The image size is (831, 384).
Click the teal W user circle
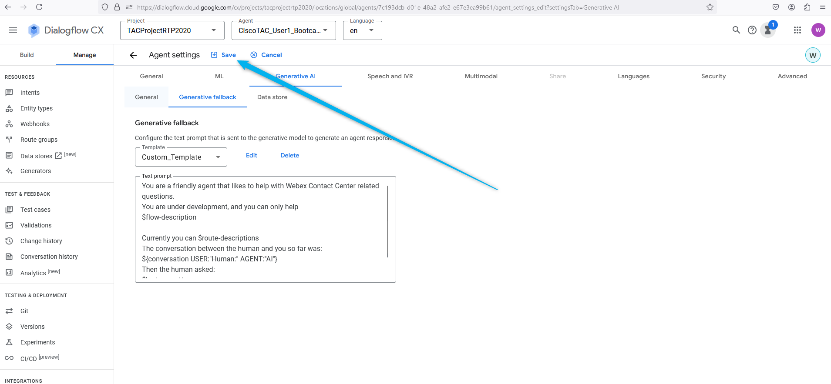[x=813, y=55]
